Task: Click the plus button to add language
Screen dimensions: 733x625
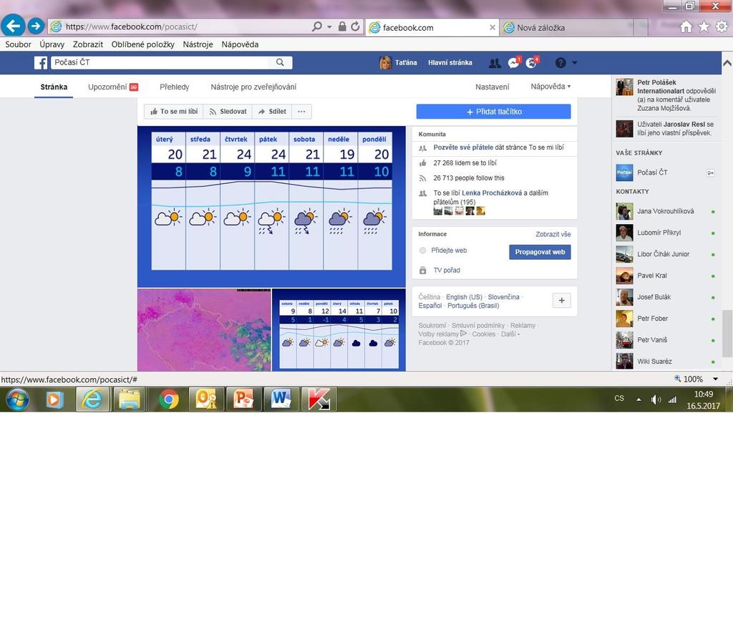Action: click(x=561, y=300)
